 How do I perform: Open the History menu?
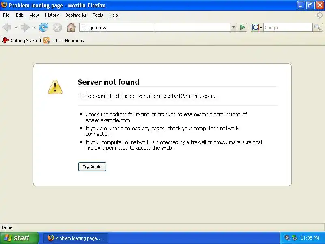click(52, 15)
